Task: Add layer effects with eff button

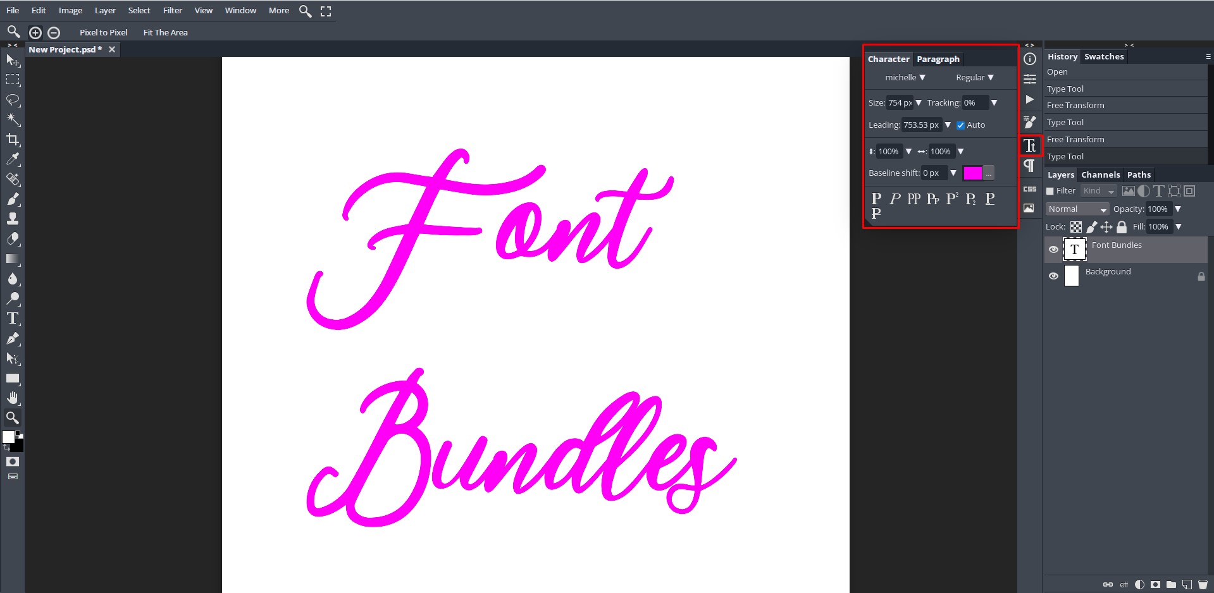Action: (x=1124, y=585)
